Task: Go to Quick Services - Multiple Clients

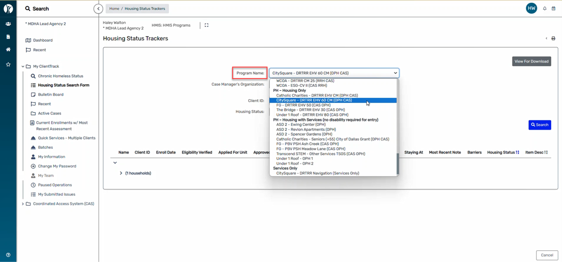Action: click(66, 138)
